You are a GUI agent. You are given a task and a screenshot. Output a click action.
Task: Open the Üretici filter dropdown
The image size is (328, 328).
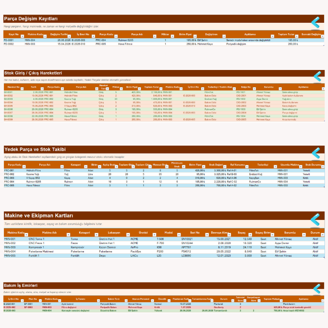click(154, 235)
